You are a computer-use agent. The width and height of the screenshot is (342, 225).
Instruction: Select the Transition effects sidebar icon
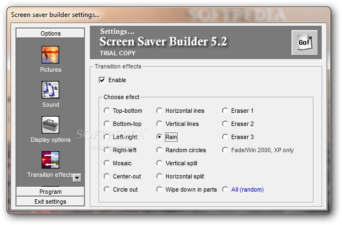pyautogui.click(x=50, y=160)
